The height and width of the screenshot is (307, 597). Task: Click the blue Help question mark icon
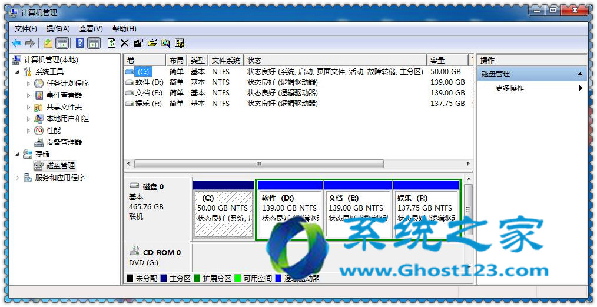(79, 43)
